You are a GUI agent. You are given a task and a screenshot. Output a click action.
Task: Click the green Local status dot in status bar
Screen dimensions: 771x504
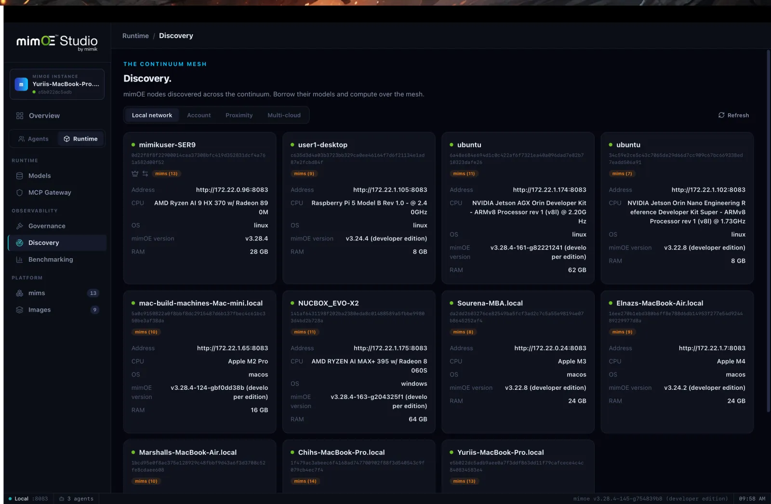[10, 499]
